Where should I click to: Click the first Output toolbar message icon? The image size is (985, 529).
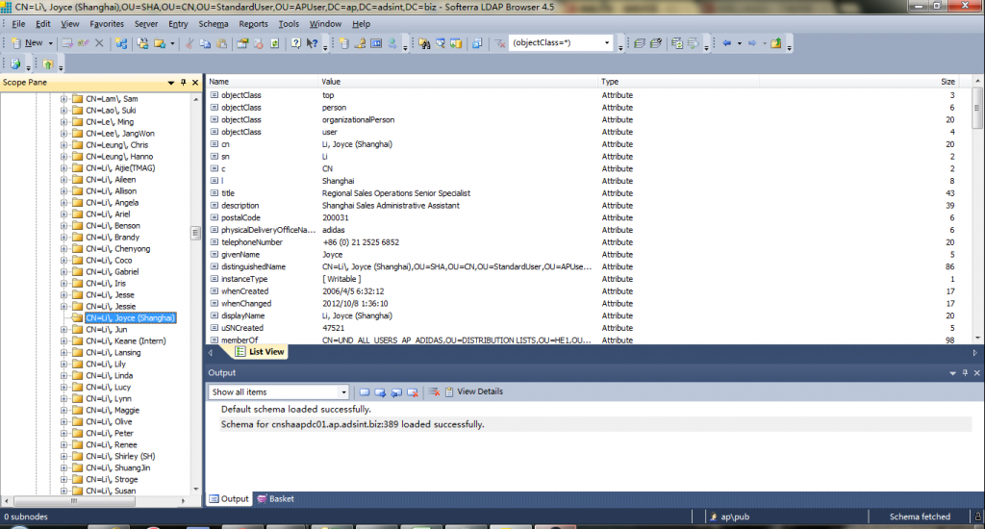(x=365, y=392)
